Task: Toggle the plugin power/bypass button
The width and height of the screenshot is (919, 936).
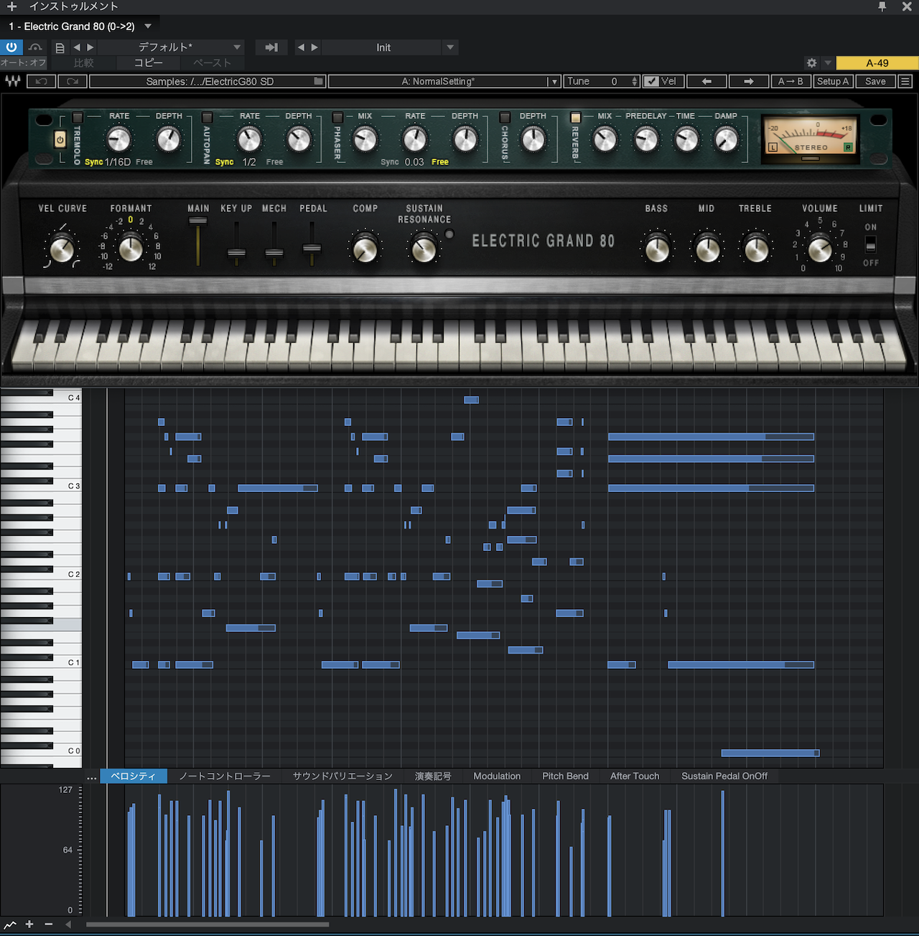Action: coord(11,47)
